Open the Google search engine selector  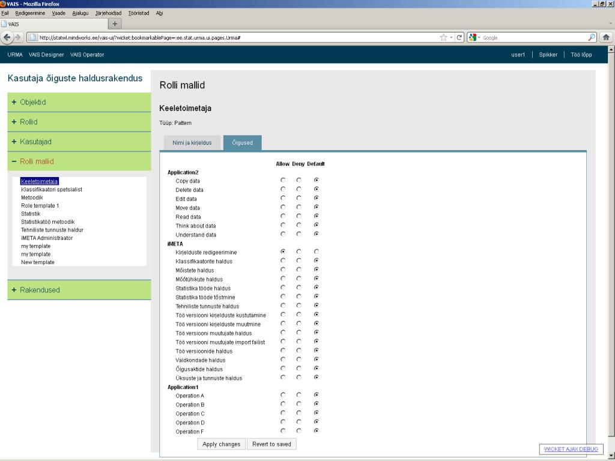474,38
